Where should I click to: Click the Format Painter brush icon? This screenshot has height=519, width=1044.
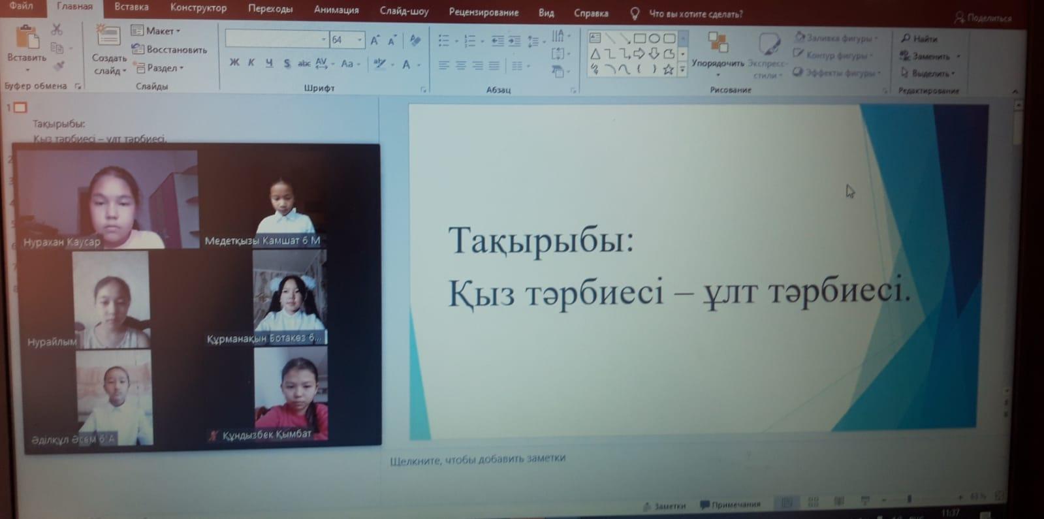point(59,65)
